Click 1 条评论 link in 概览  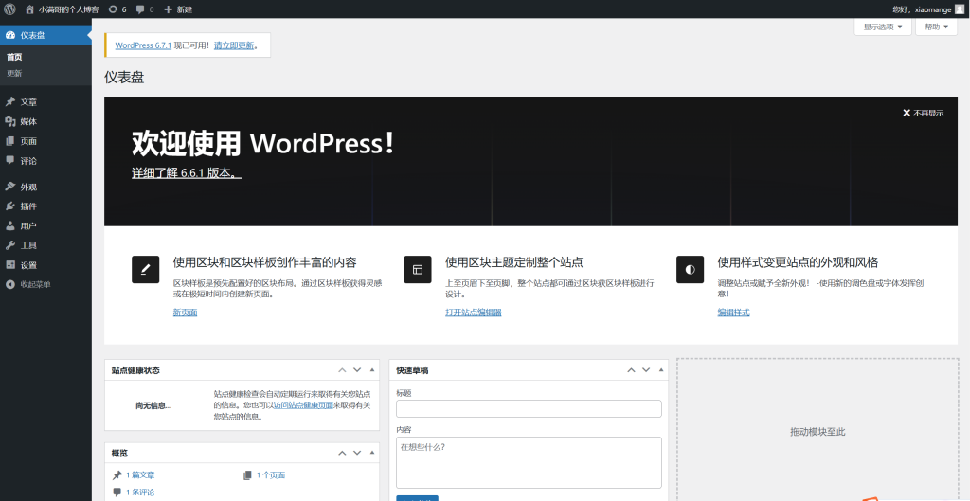(x=140, y=492)
